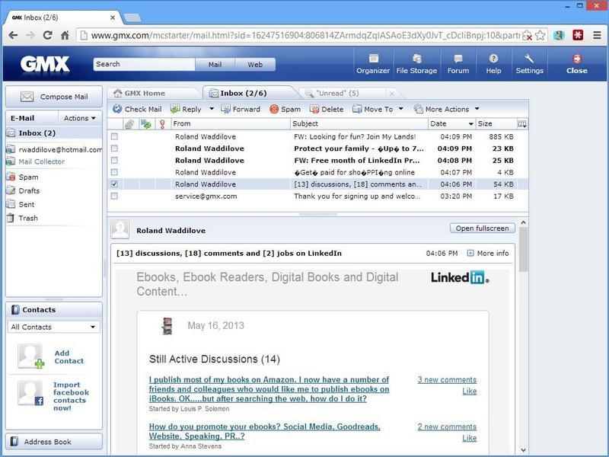Open the E-Mail Actions dropdown

click(80, 118)
